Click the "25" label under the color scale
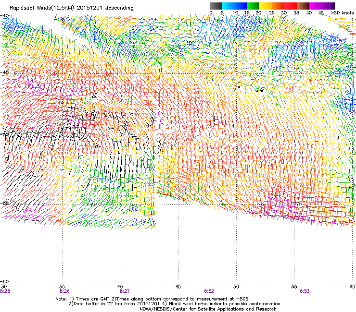Image resolution: width=356 pixels, height=312 pixels. 272,13
